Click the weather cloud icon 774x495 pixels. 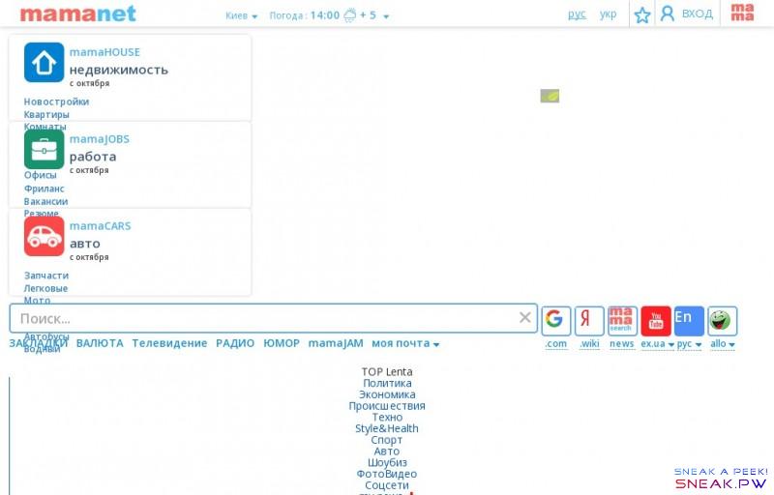[350, 15]
